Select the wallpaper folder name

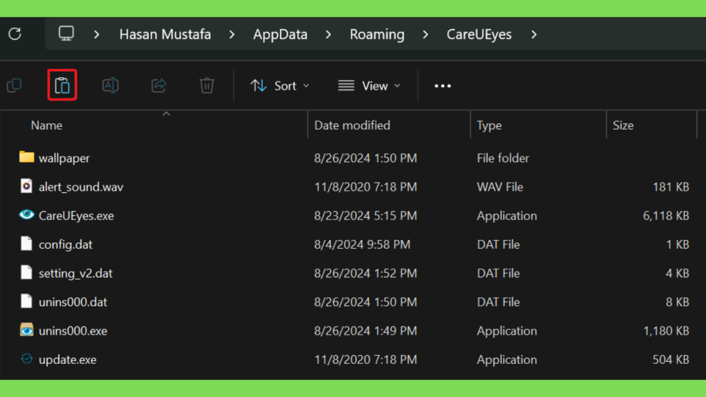coord(64,158)
